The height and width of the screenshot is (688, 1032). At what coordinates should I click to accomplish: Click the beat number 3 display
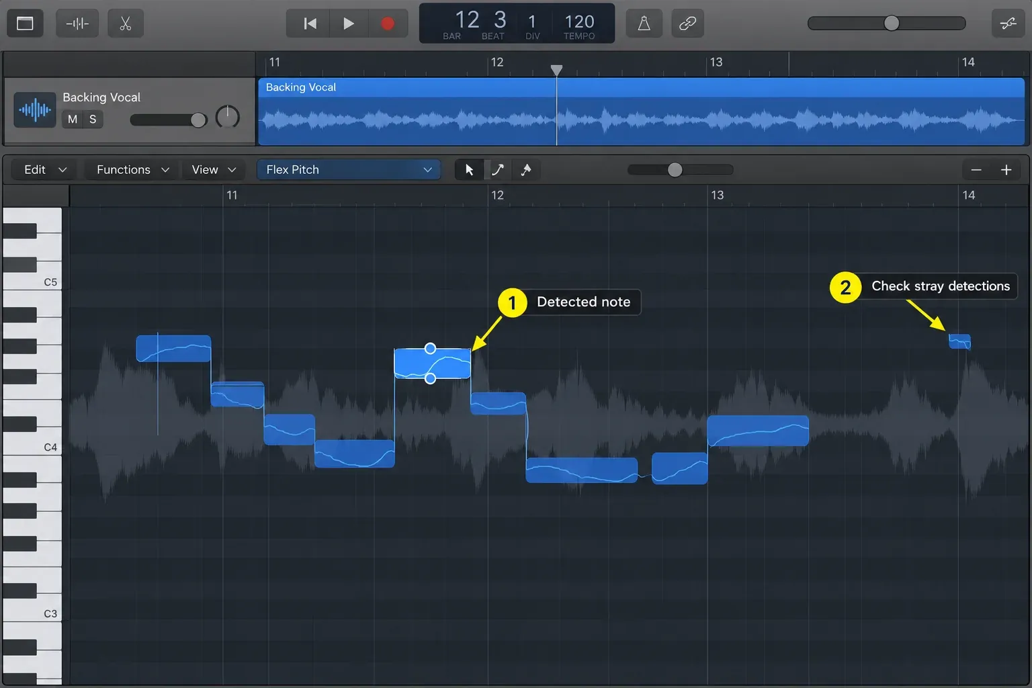point(500,20)
